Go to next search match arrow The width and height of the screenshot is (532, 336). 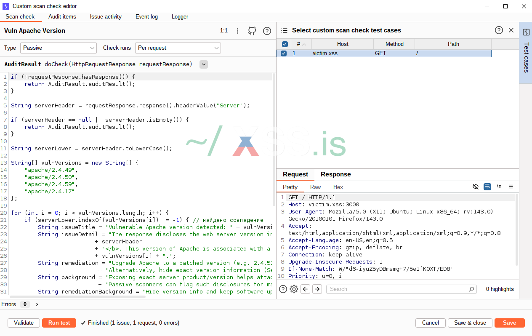tap(317, 289)
